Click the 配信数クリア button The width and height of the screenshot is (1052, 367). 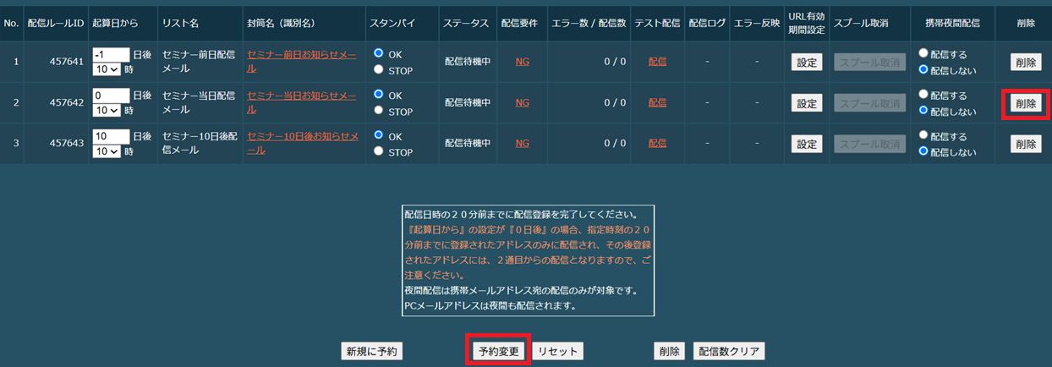pyautogui.click(x=729, y=351)
